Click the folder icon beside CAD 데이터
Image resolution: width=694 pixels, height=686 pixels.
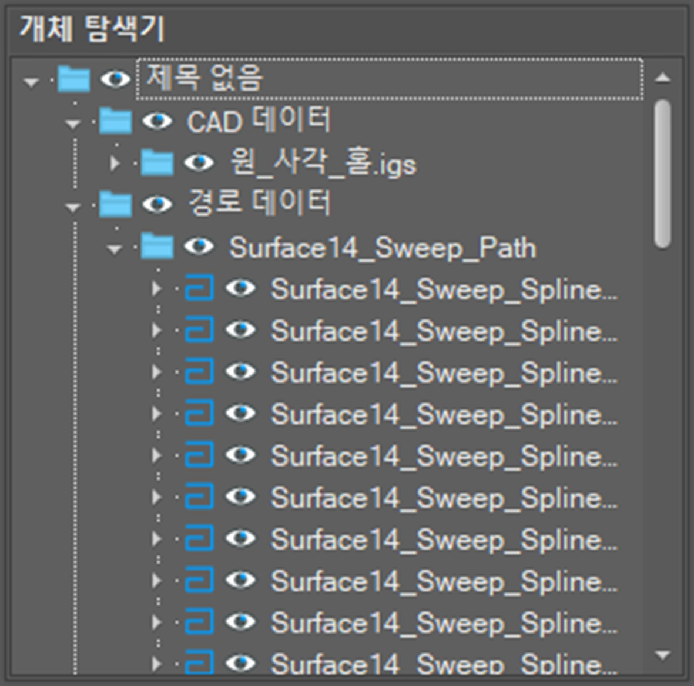click(115, 121)
